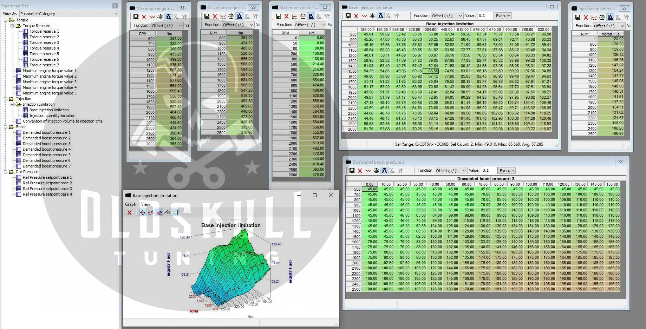The height and width of the screenshot is (329, 646).
Task: Toggle the crosshair rotate icon in graph toolbar
Action: click(x=143, y=212)
